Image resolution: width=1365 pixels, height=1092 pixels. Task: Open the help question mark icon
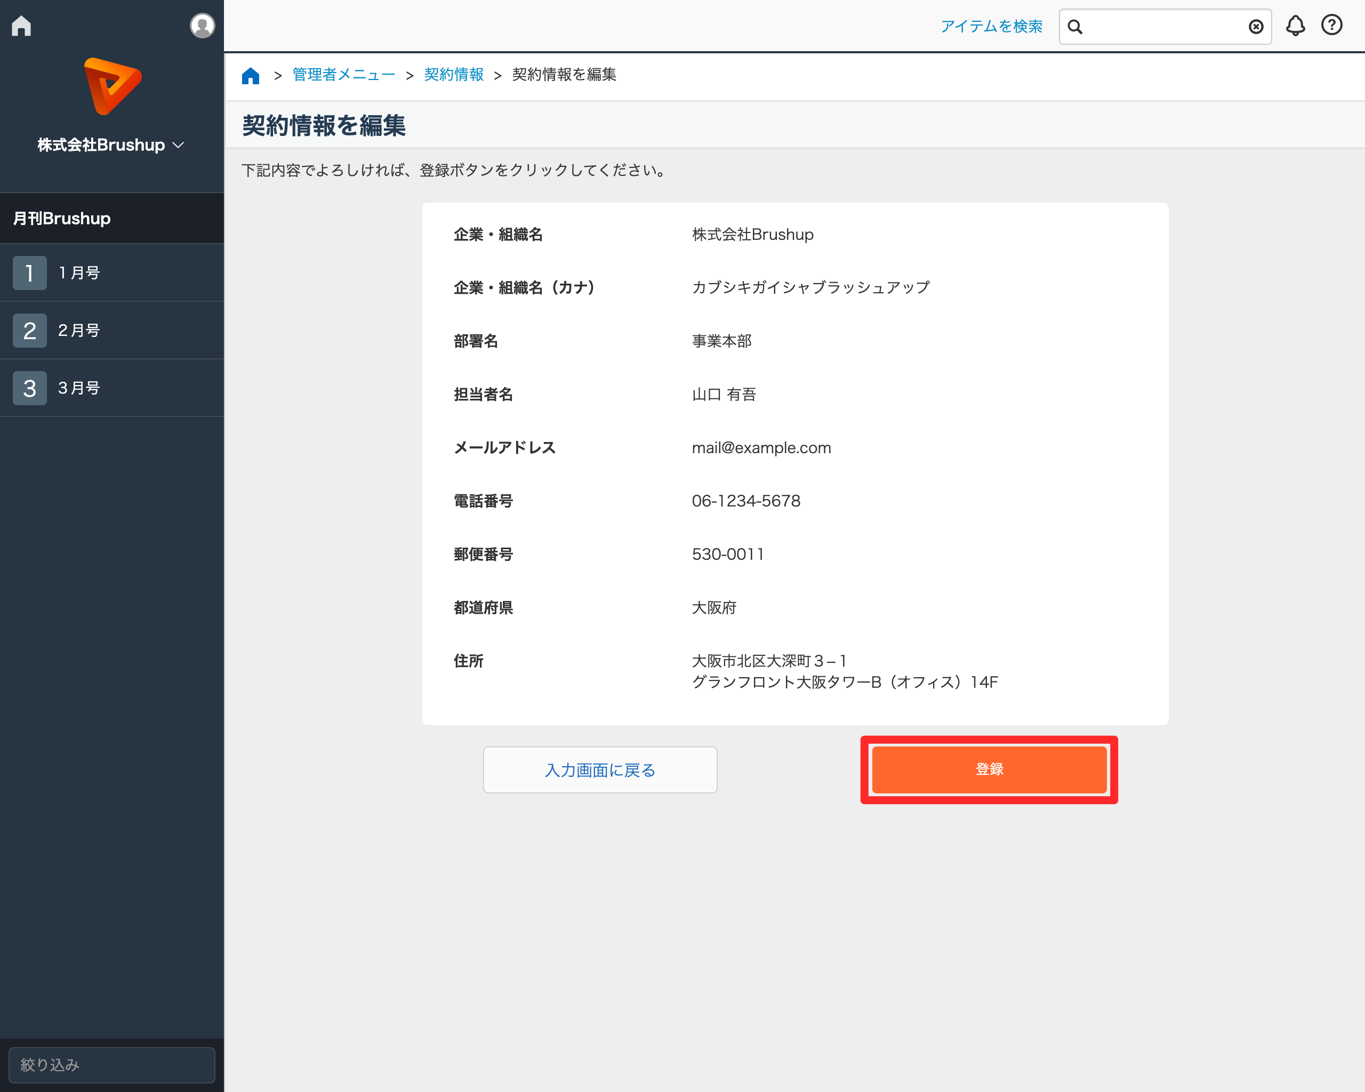[1331, 25]
